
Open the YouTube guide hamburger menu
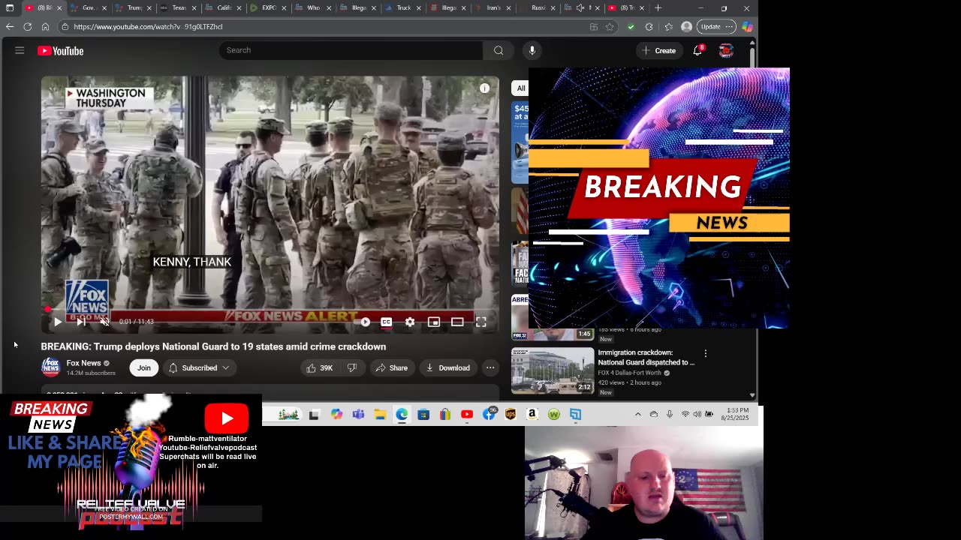(x=20, y=50)
